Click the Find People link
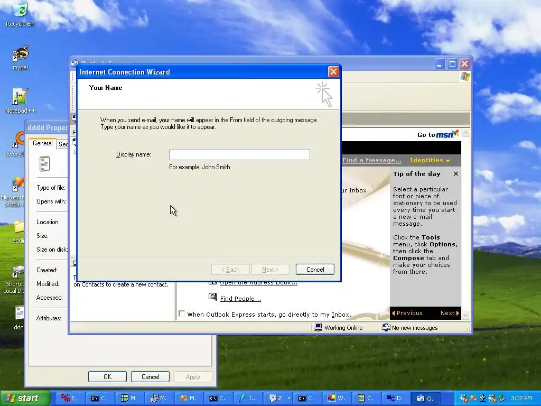The image size is (541, 406). point(240,299)
